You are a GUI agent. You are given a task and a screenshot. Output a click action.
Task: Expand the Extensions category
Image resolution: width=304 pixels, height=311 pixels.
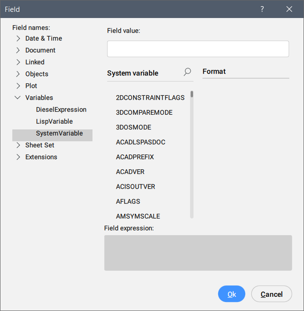point(18,157)
